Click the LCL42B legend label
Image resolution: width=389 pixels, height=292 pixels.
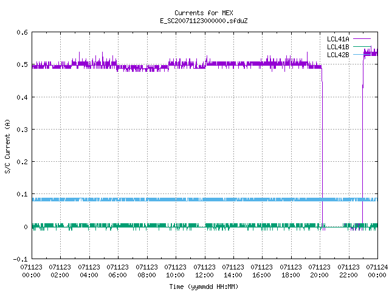338,55
